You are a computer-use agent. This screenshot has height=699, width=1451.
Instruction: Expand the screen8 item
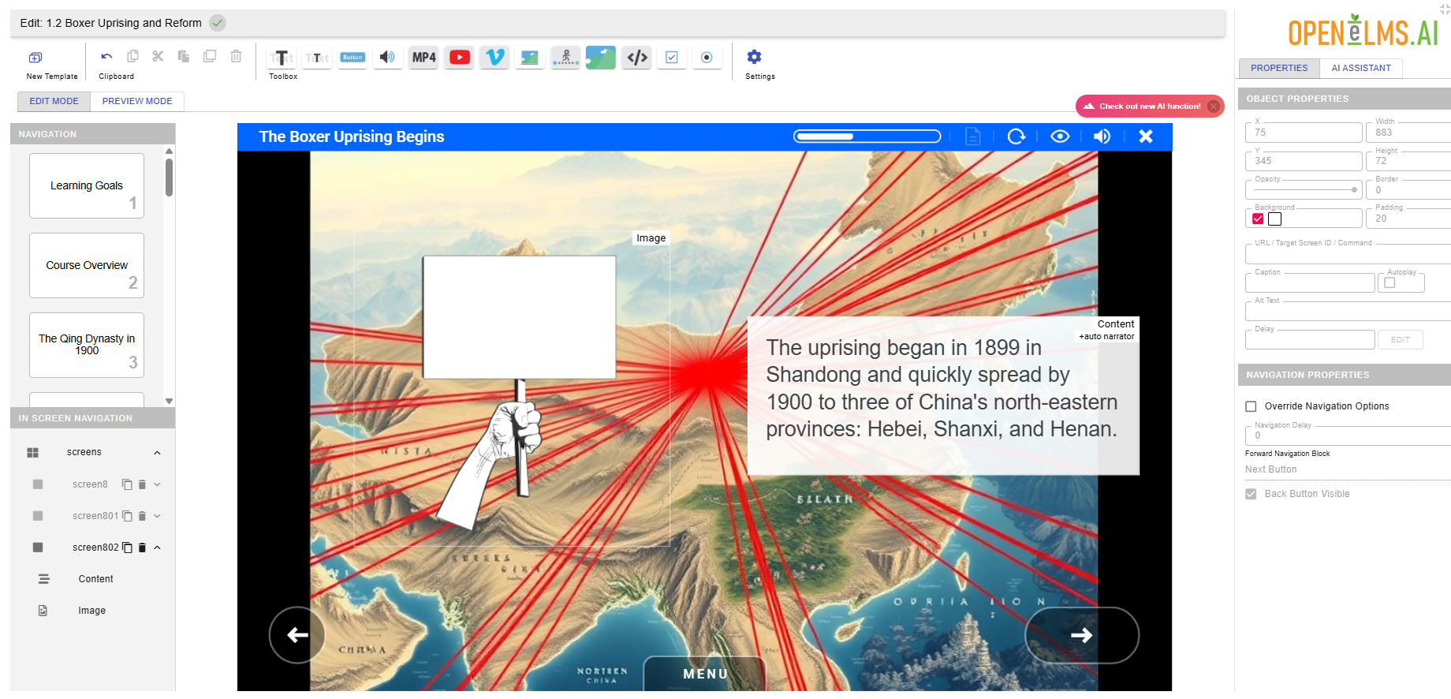click(x=157, y=484)
